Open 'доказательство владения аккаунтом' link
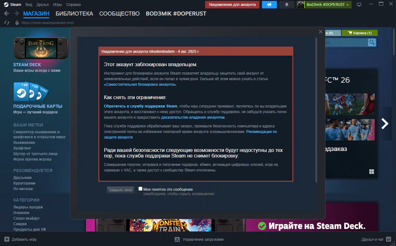396x246 pixels. click(193, 117)
